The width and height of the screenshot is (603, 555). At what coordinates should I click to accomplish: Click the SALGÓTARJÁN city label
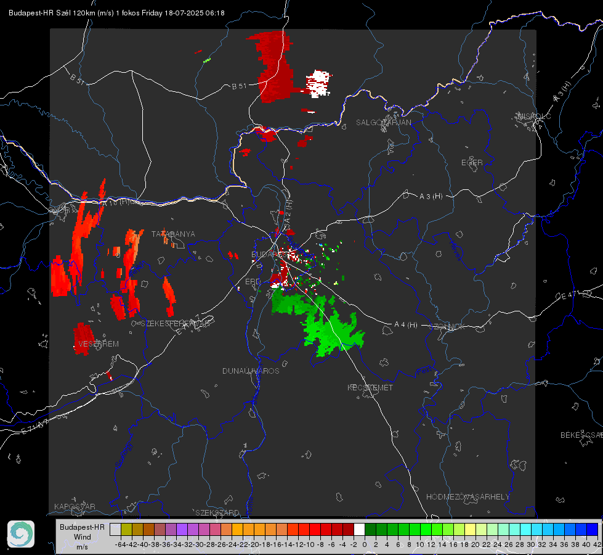coord(383,123)
